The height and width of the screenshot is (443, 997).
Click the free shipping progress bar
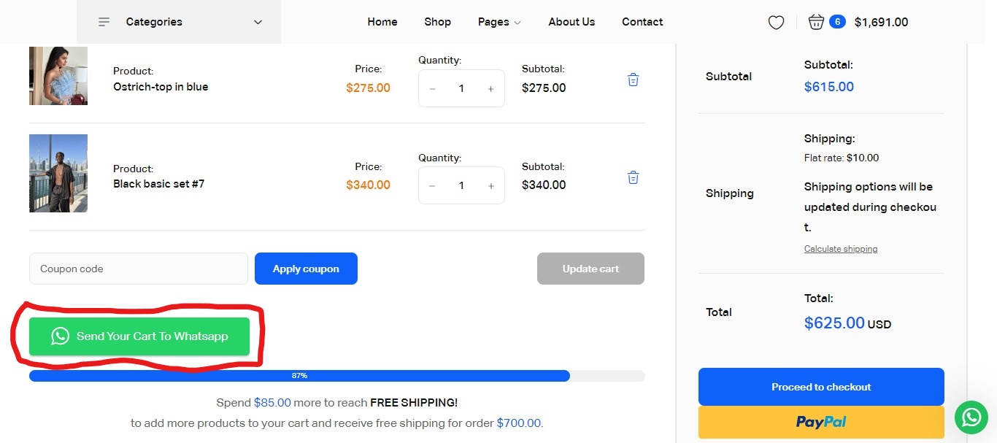pos(336,376)
